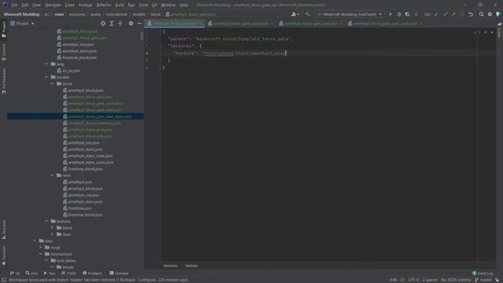
Task: Open the Run tool window at bottom
Action: [50, 274]
